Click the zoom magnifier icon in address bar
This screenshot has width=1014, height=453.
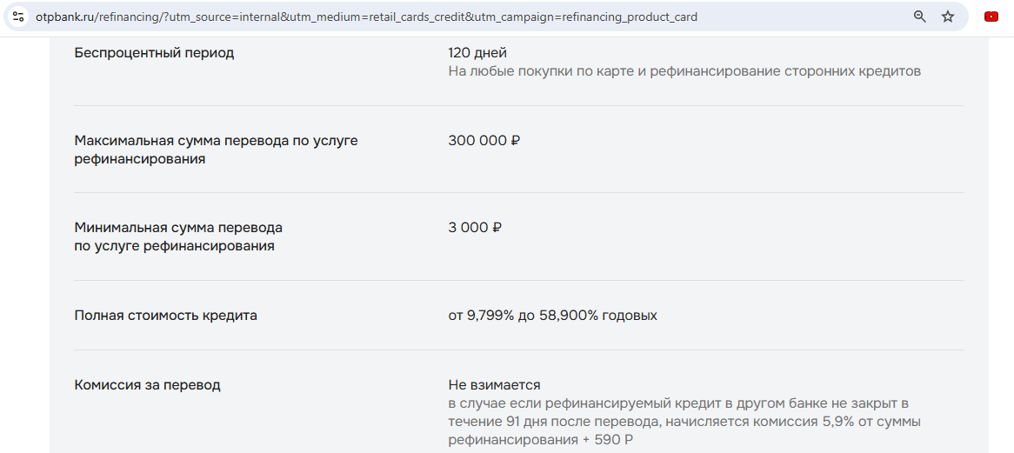(x=919, y=17)
